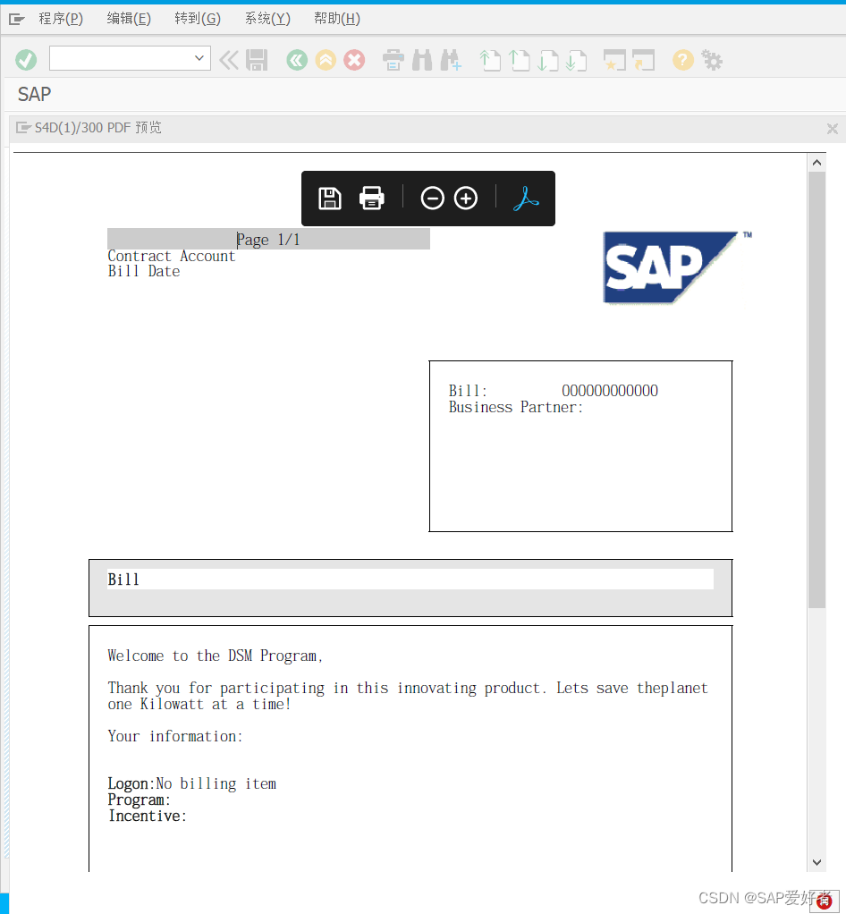Go back using the green Back icon
The height and width of the screenshot is (914, 846).
[x=296, y=60]
